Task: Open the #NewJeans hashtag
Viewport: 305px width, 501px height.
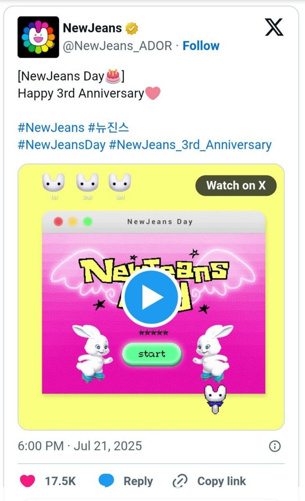Action: pos(51,128)
